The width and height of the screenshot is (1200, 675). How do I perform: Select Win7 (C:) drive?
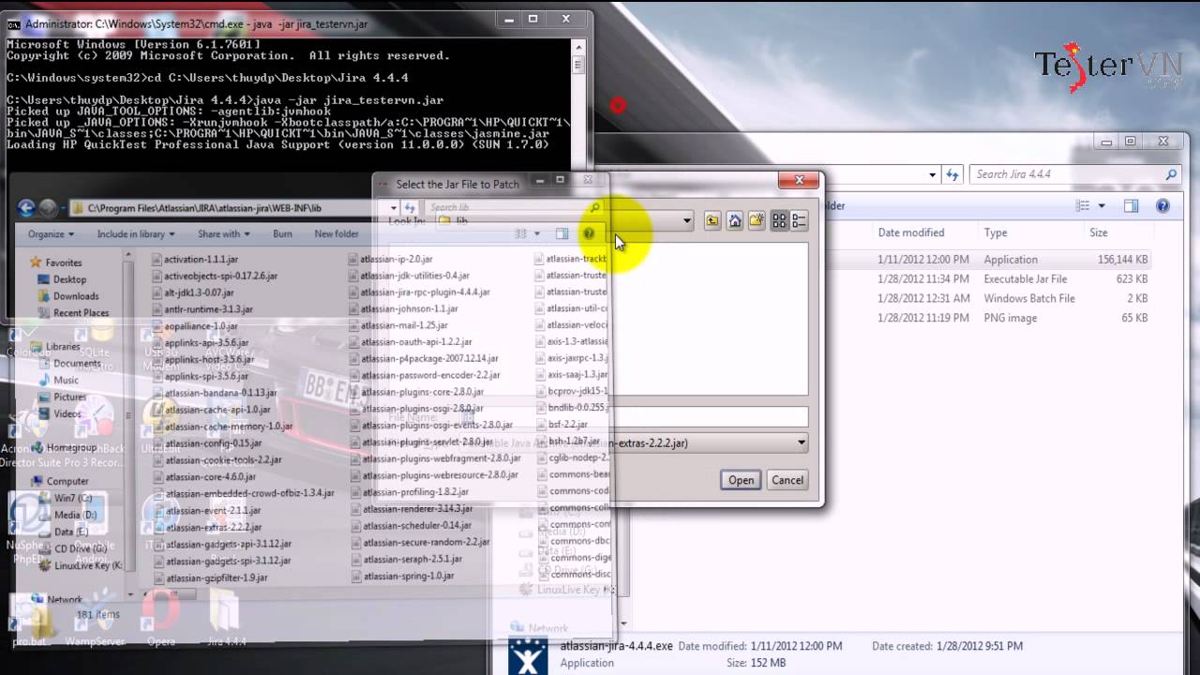(x=72, y=498)
